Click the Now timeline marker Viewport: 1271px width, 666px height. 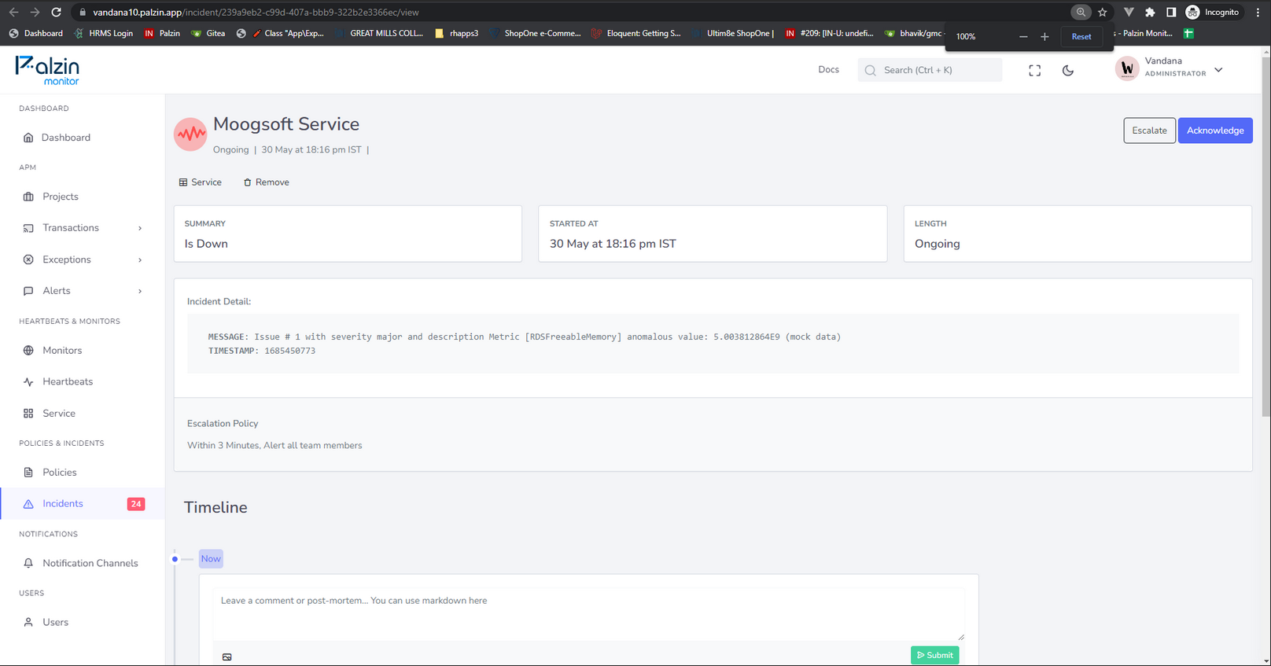[x=211, y=559]
